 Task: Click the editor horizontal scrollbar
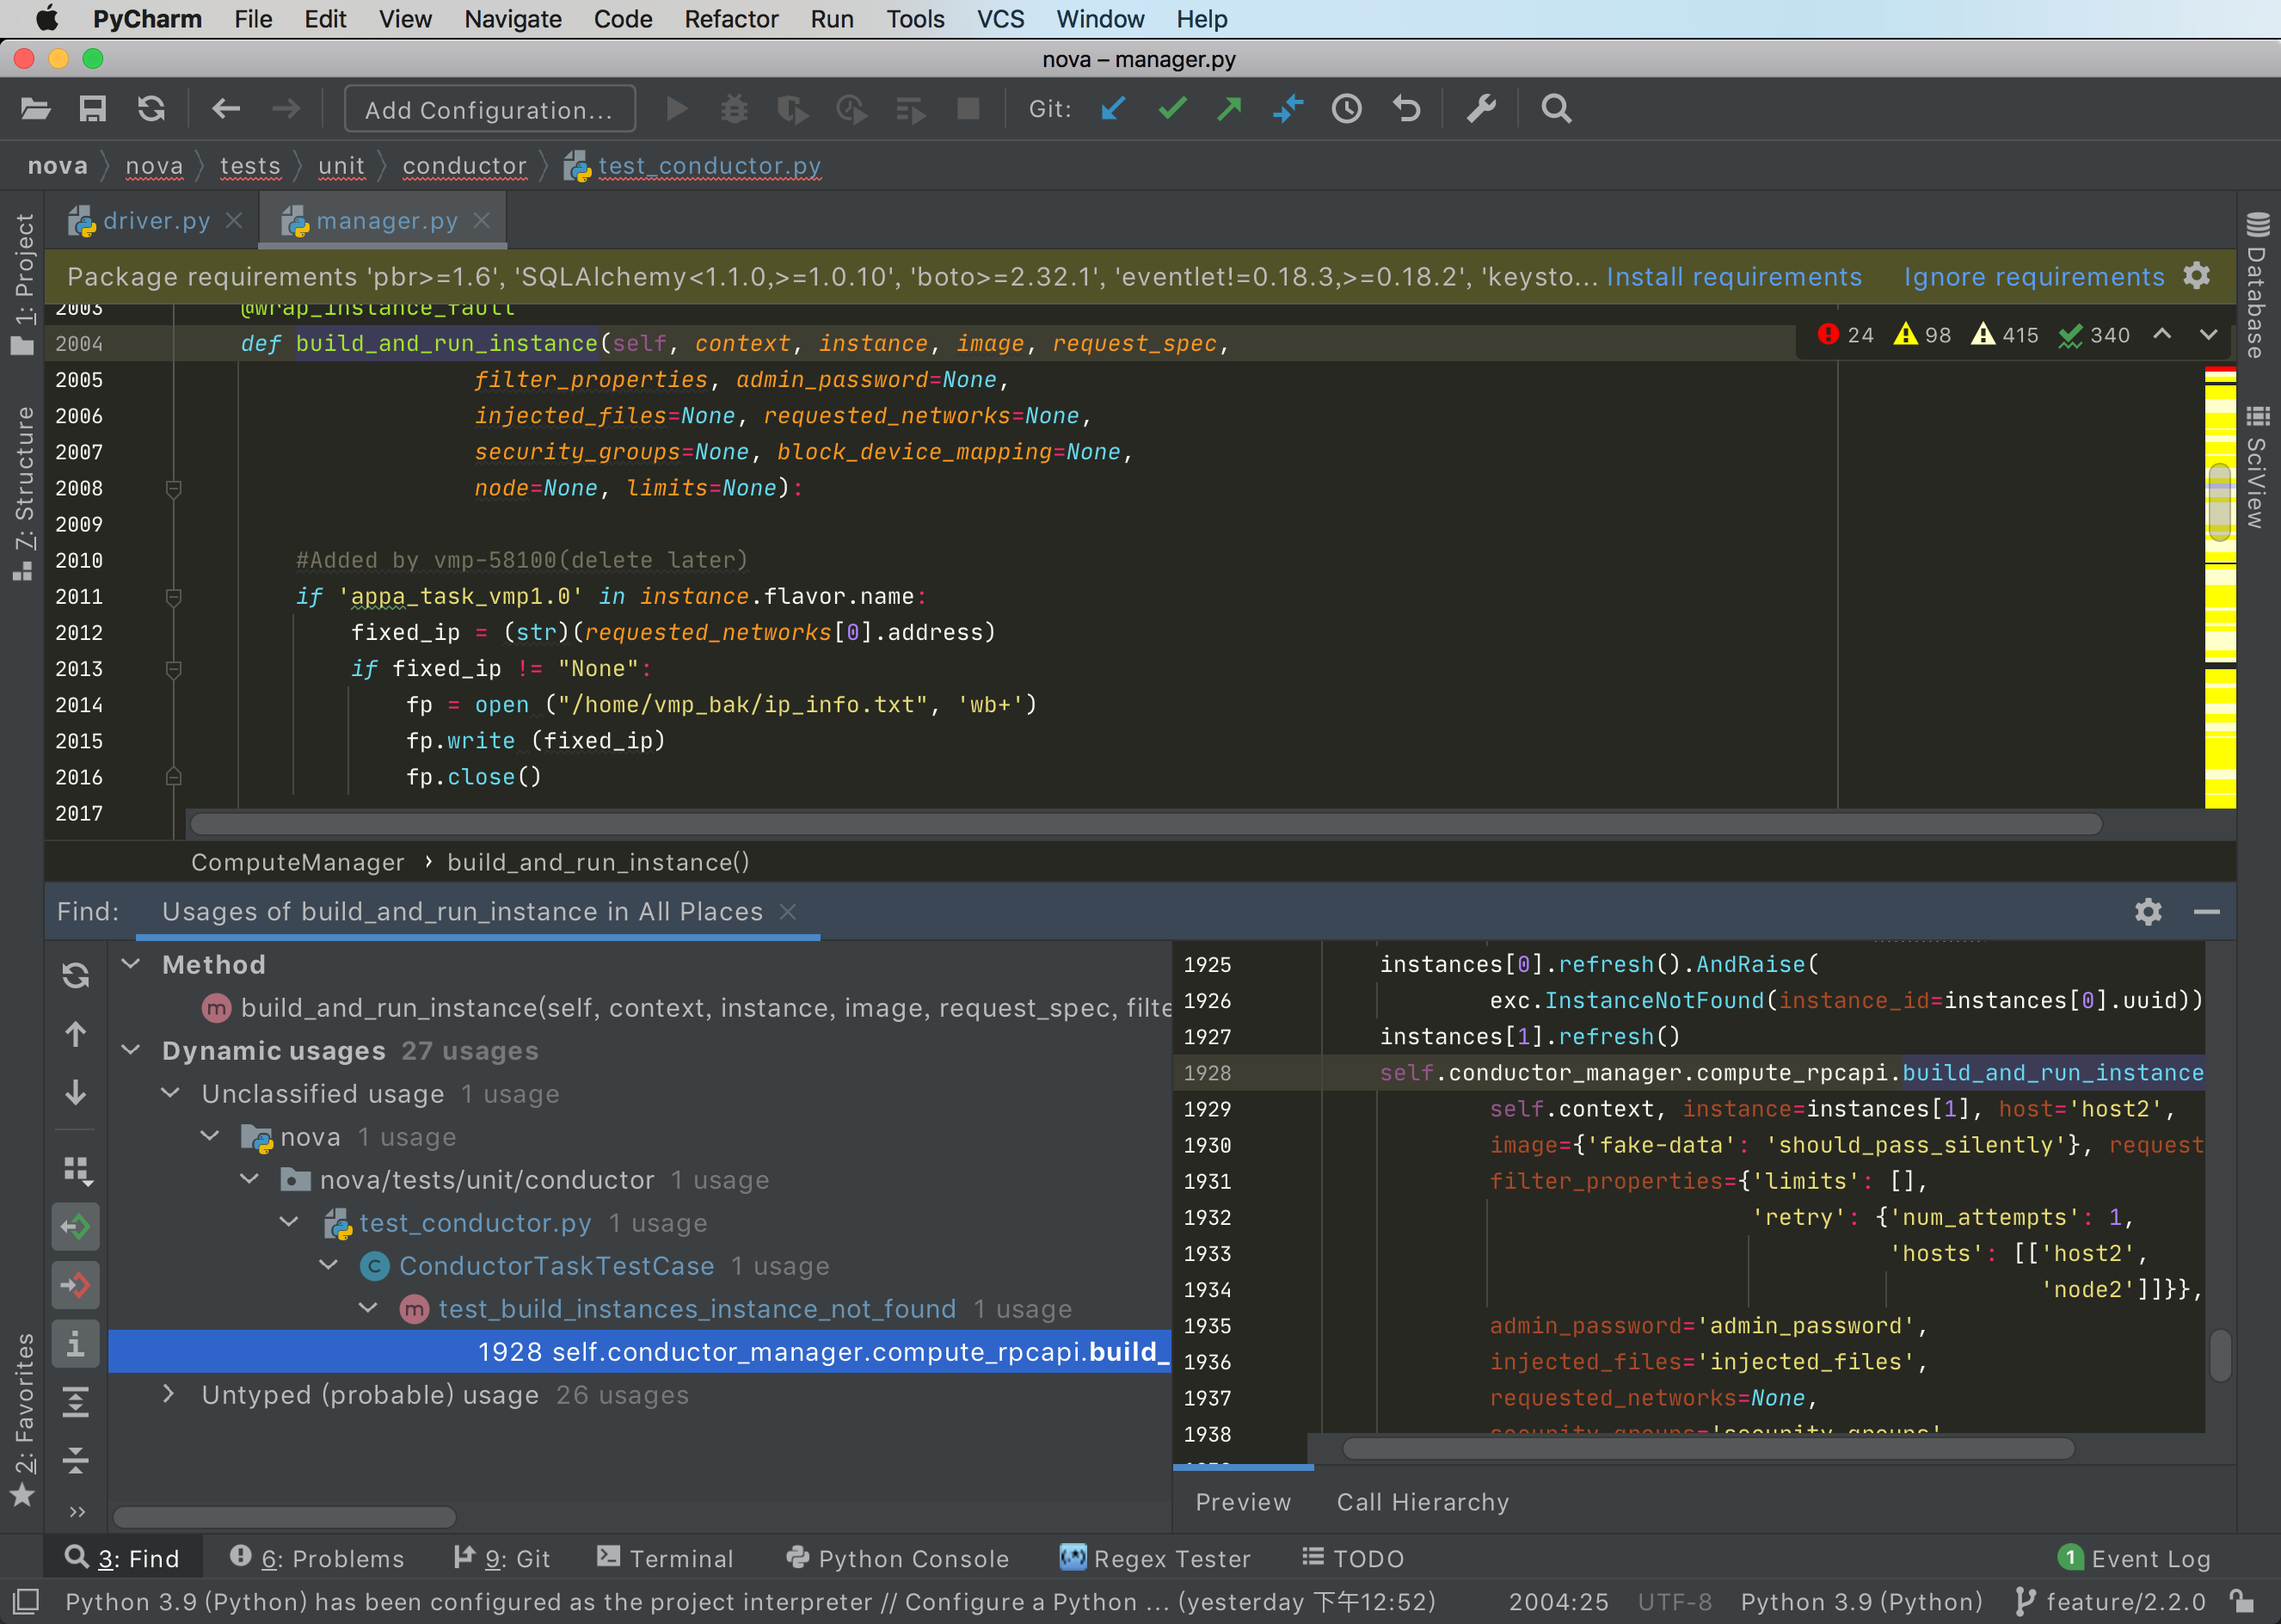tap(1145, 824)
